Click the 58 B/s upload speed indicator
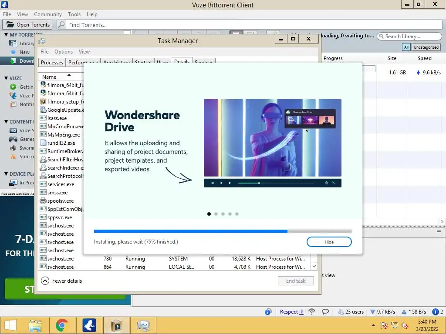Image resolution: width=446 pixels, height=334 pixels. tap(414, 311)
